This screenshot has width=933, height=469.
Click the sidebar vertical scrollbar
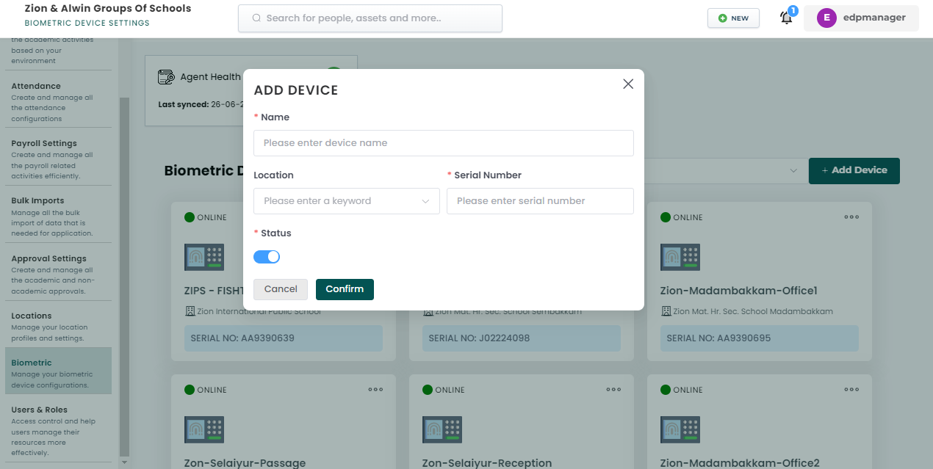coord(124,276)
